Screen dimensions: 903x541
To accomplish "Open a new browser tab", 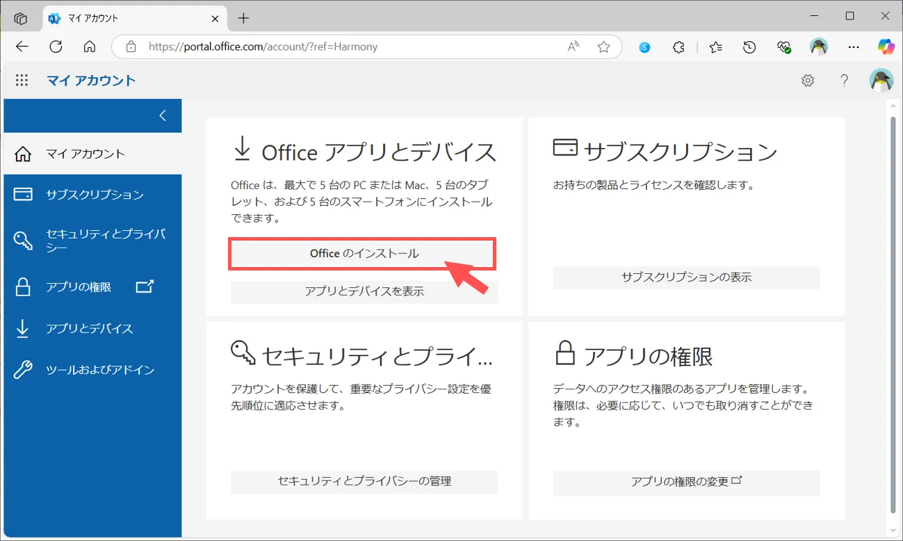I will point(243,19).
